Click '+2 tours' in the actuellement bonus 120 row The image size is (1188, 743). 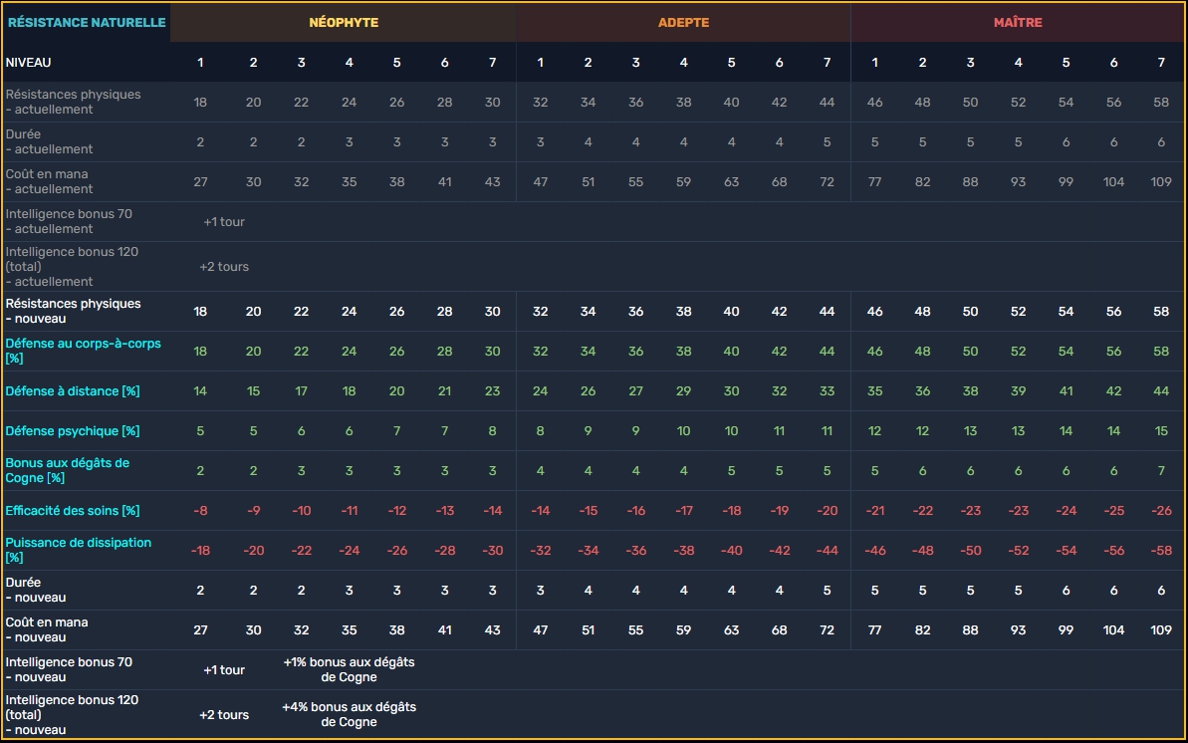224,266
